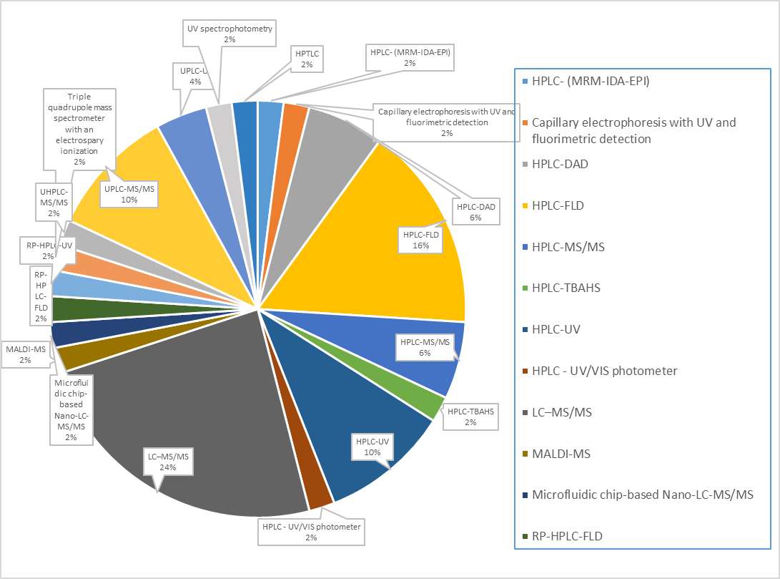This screenshot has width=780, height=579.
Task: Click the HPLC - UV/VIS photometer data label
Action: point(311,532)
